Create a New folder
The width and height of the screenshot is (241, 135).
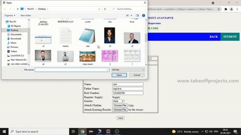click(26, 15)
